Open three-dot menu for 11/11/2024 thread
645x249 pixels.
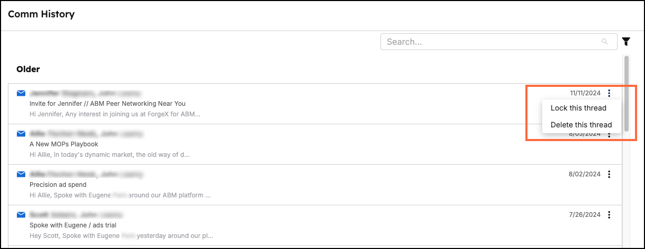(x=609, y=93)
